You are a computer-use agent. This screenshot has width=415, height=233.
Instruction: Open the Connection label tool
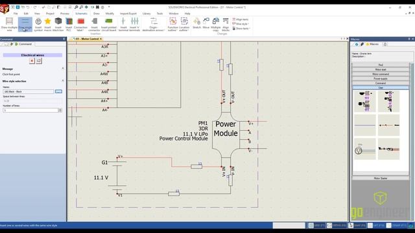[x=80, y=25]
